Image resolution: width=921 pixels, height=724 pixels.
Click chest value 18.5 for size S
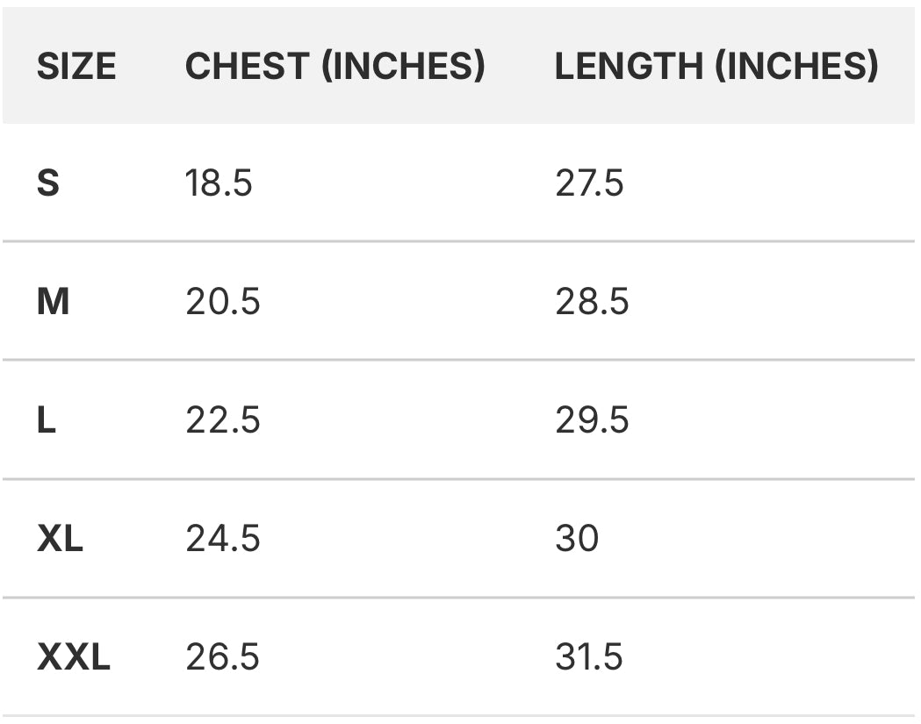pos(219,183)
